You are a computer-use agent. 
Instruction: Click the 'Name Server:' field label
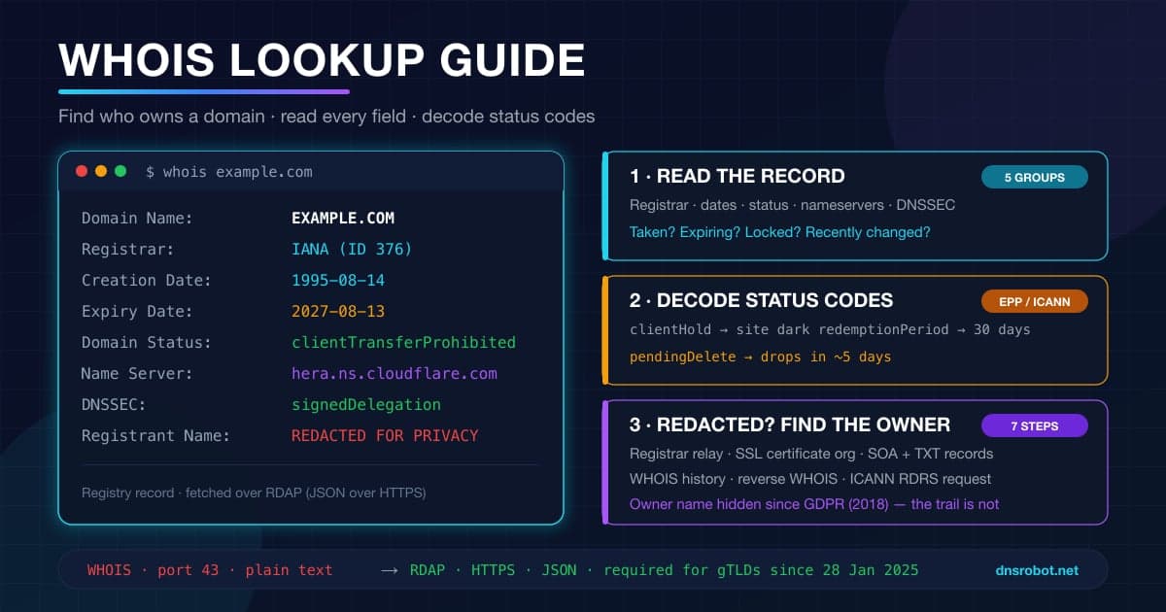[137, 374]
